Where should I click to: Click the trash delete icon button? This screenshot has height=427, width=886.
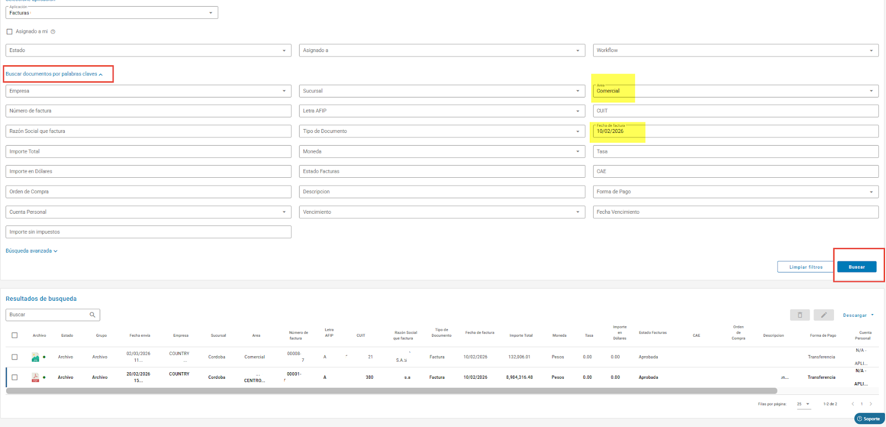(x=800, y=315)
